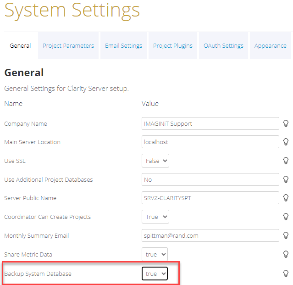Viewport: 293px width, 285px height.
Task: Open the Use SSL dropdown
Action: click(155, 161)
